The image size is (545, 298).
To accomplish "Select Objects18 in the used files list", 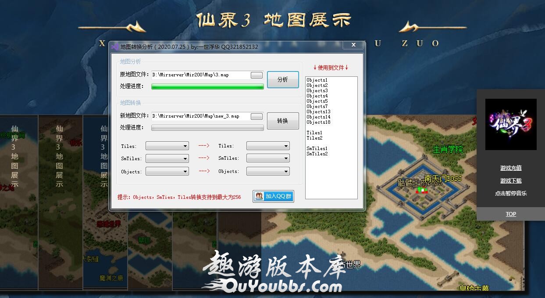I will (318, 122).
